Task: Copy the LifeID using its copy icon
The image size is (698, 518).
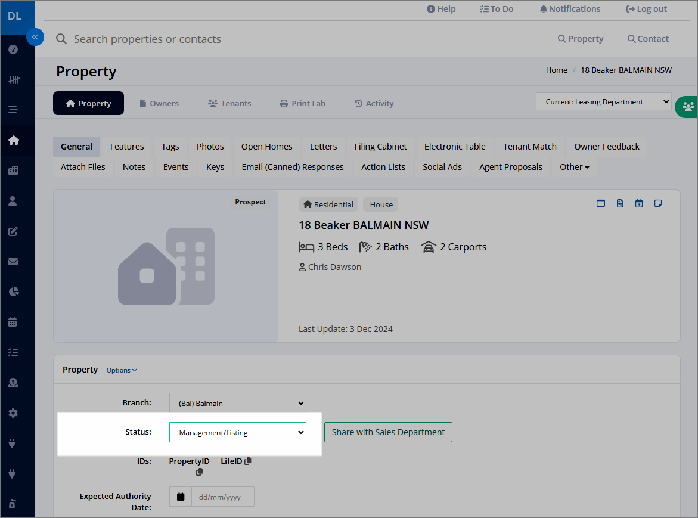Action: pos(248,461)
